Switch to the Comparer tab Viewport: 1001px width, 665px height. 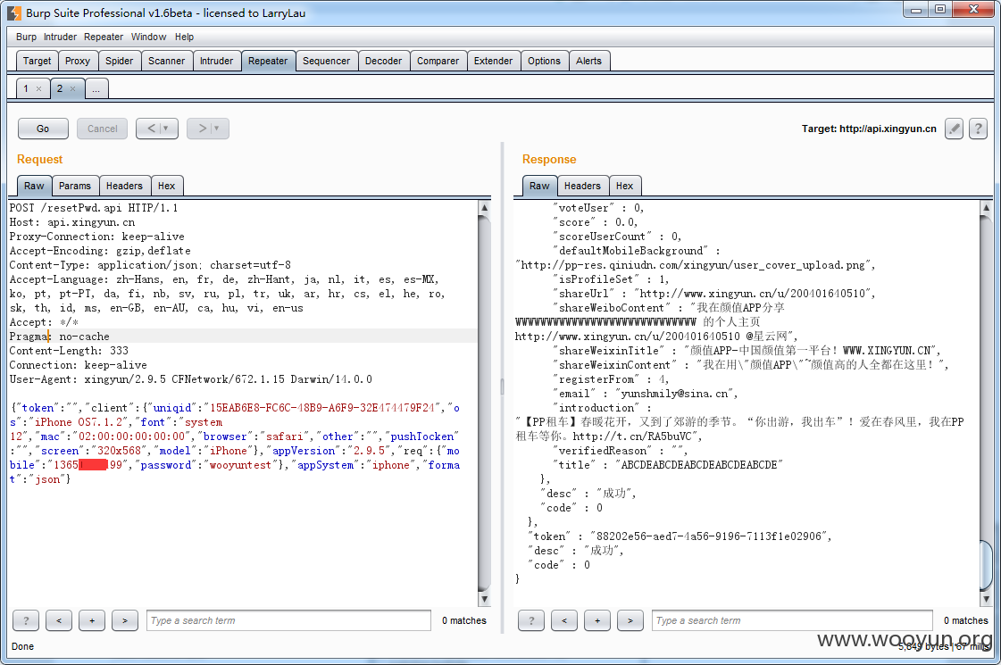438,61
